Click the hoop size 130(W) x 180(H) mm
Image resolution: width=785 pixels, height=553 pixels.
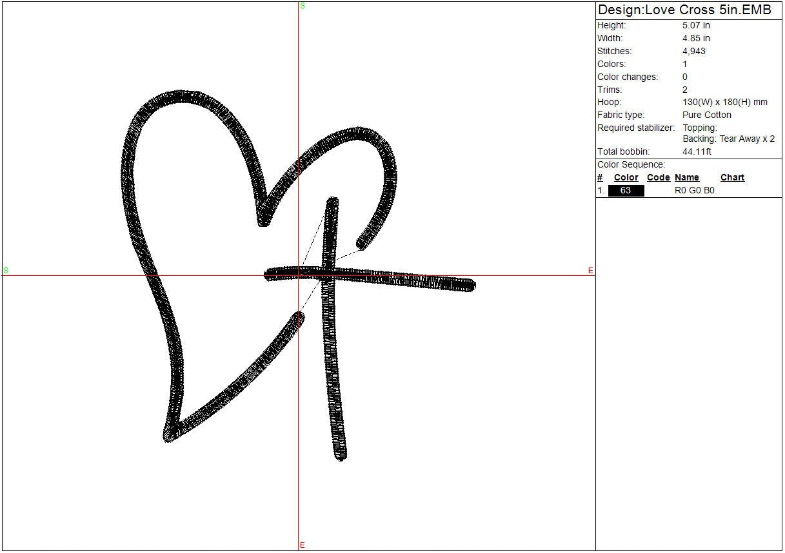724,102
